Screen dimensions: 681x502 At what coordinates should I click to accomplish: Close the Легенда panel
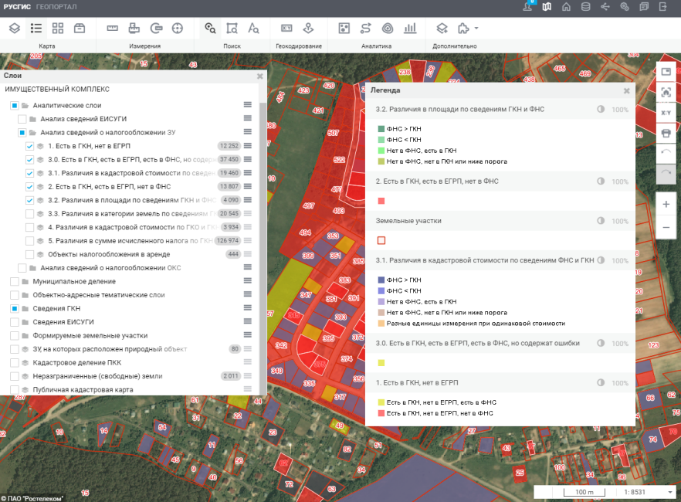626,91
